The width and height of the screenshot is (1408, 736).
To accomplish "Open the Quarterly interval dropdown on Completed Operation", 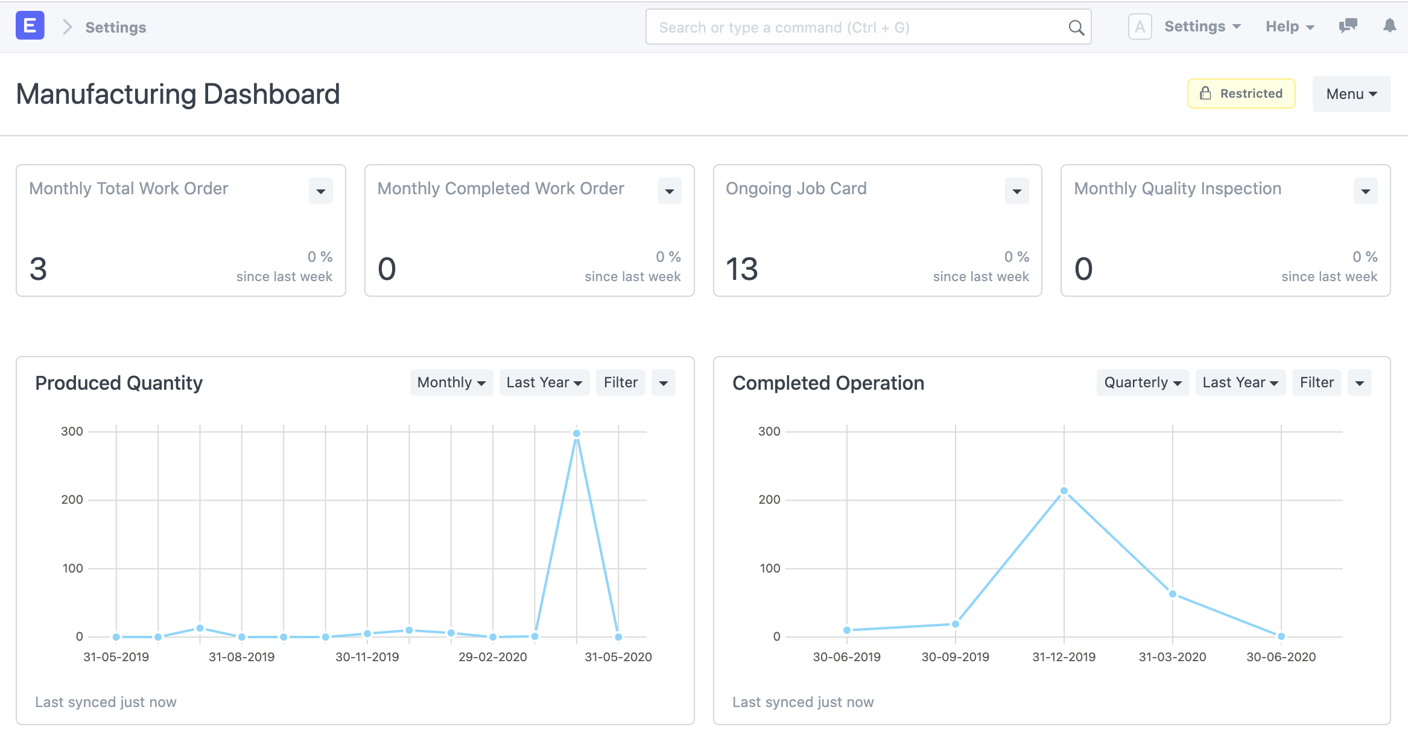I will point(1142,382).
